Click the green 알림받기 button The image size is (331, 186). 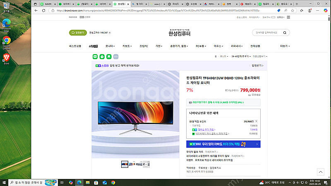[x=78, y=33]
